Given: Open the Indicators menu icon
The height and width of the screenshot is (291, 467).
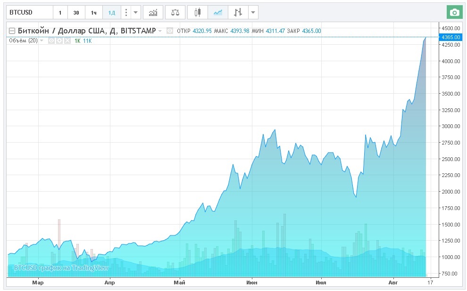Looking at the screenshot, I should (153, 13).
